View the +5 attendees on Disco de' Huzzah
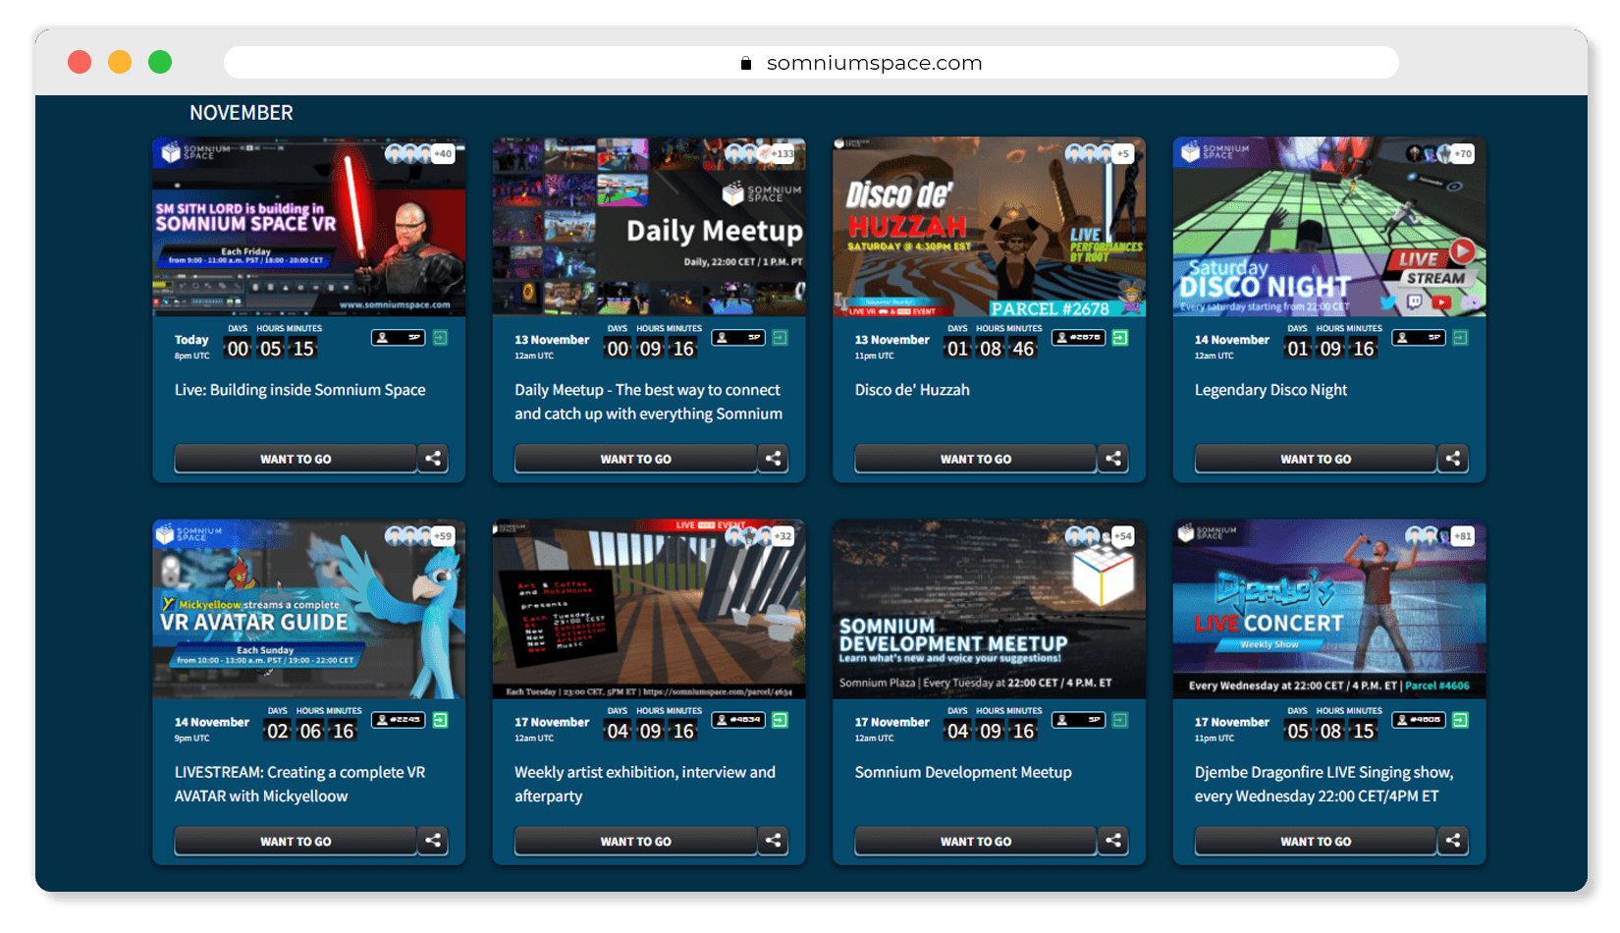1620x933 pixels. (1123, 154)
